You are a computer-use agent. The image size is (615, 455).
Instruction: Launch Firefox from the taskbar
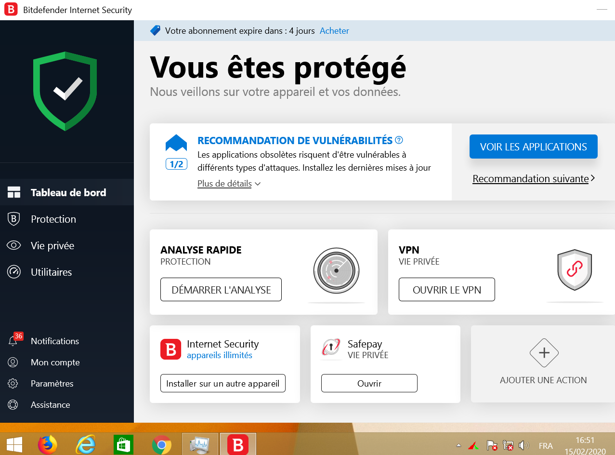(48, 444)
